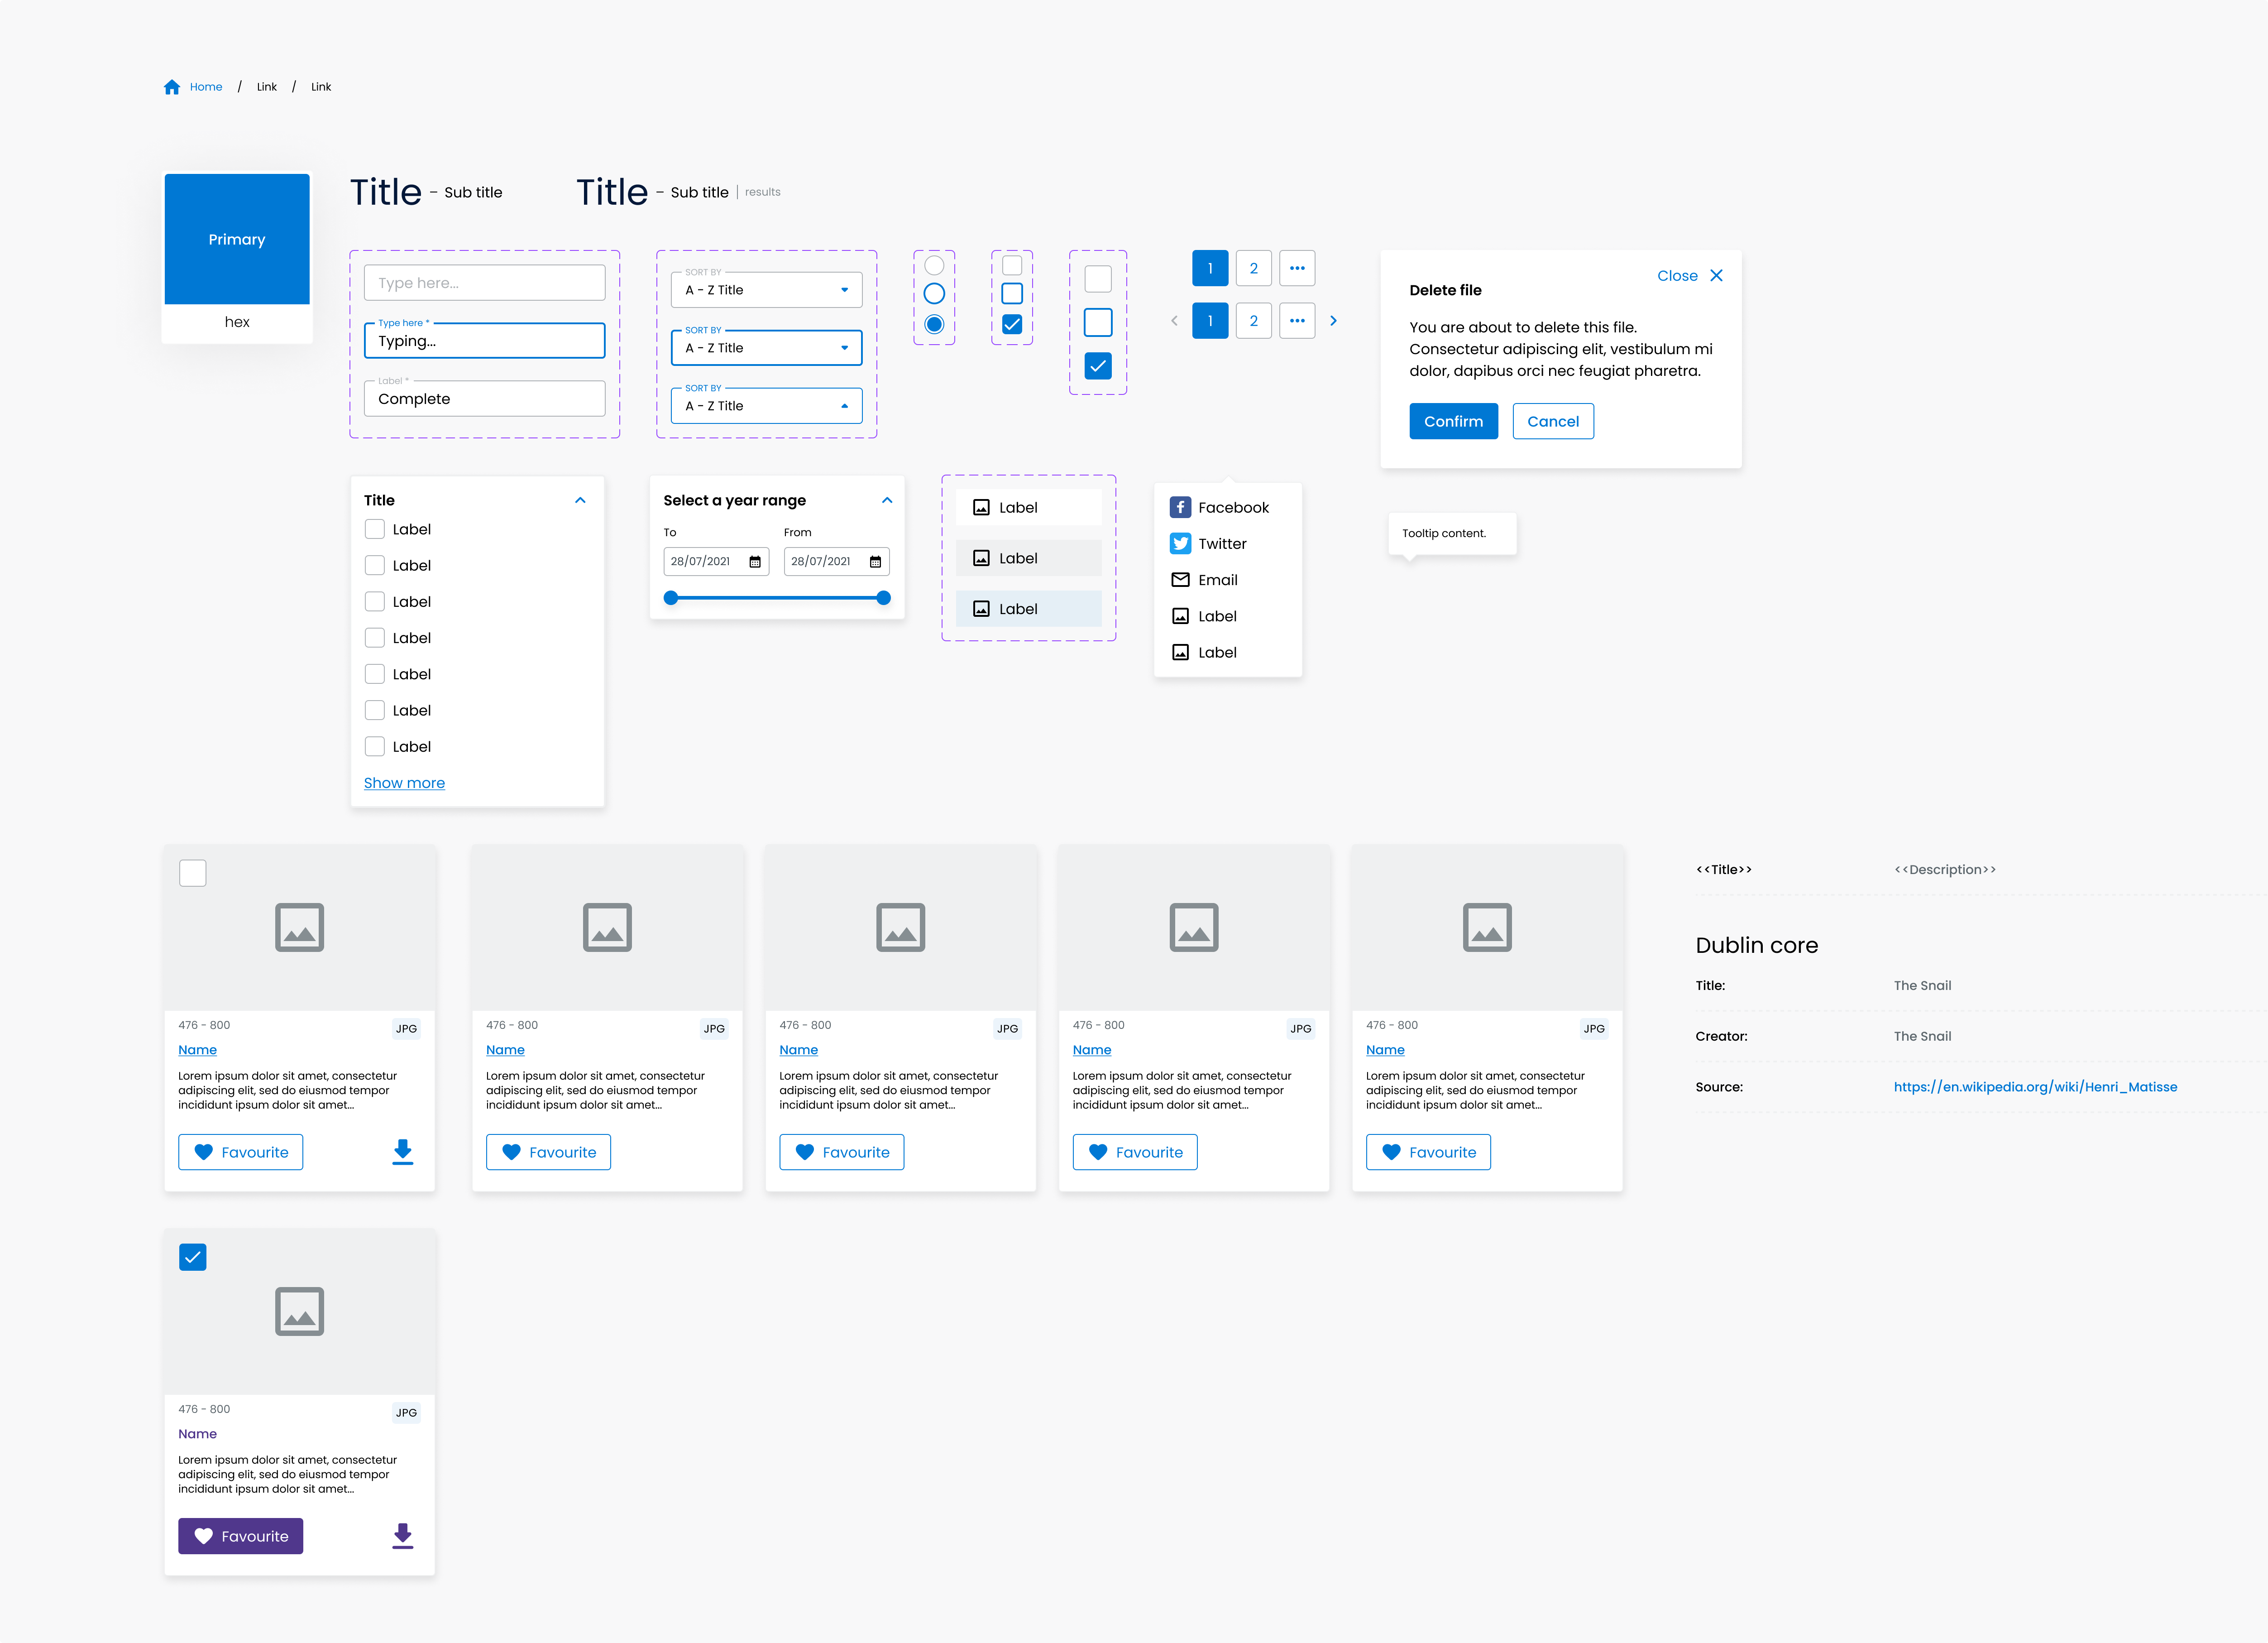Go to page 2 in top pagination

pyautogui.click(x=1253, y=268)
